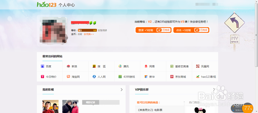Click the pixelated profile avatar
258x113 pixels.
click(53, 31)
